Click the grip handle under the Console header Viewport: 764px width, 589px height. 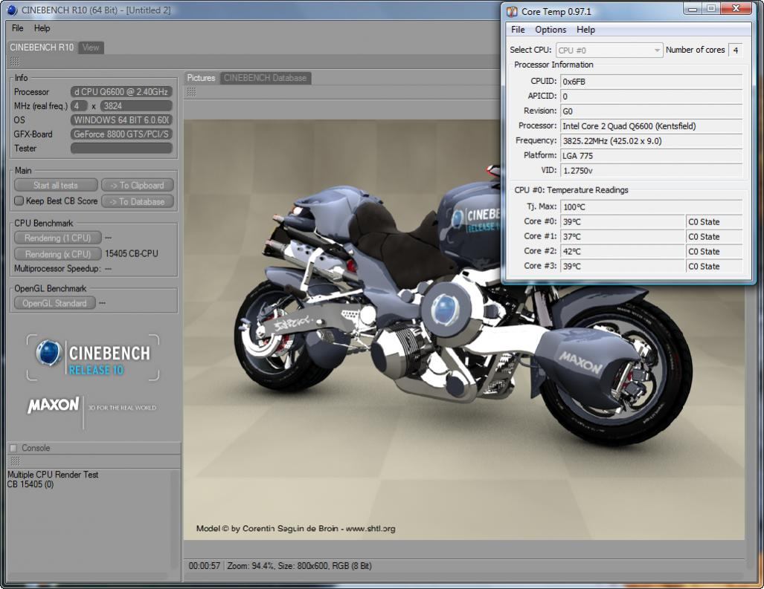click(15, 461)
